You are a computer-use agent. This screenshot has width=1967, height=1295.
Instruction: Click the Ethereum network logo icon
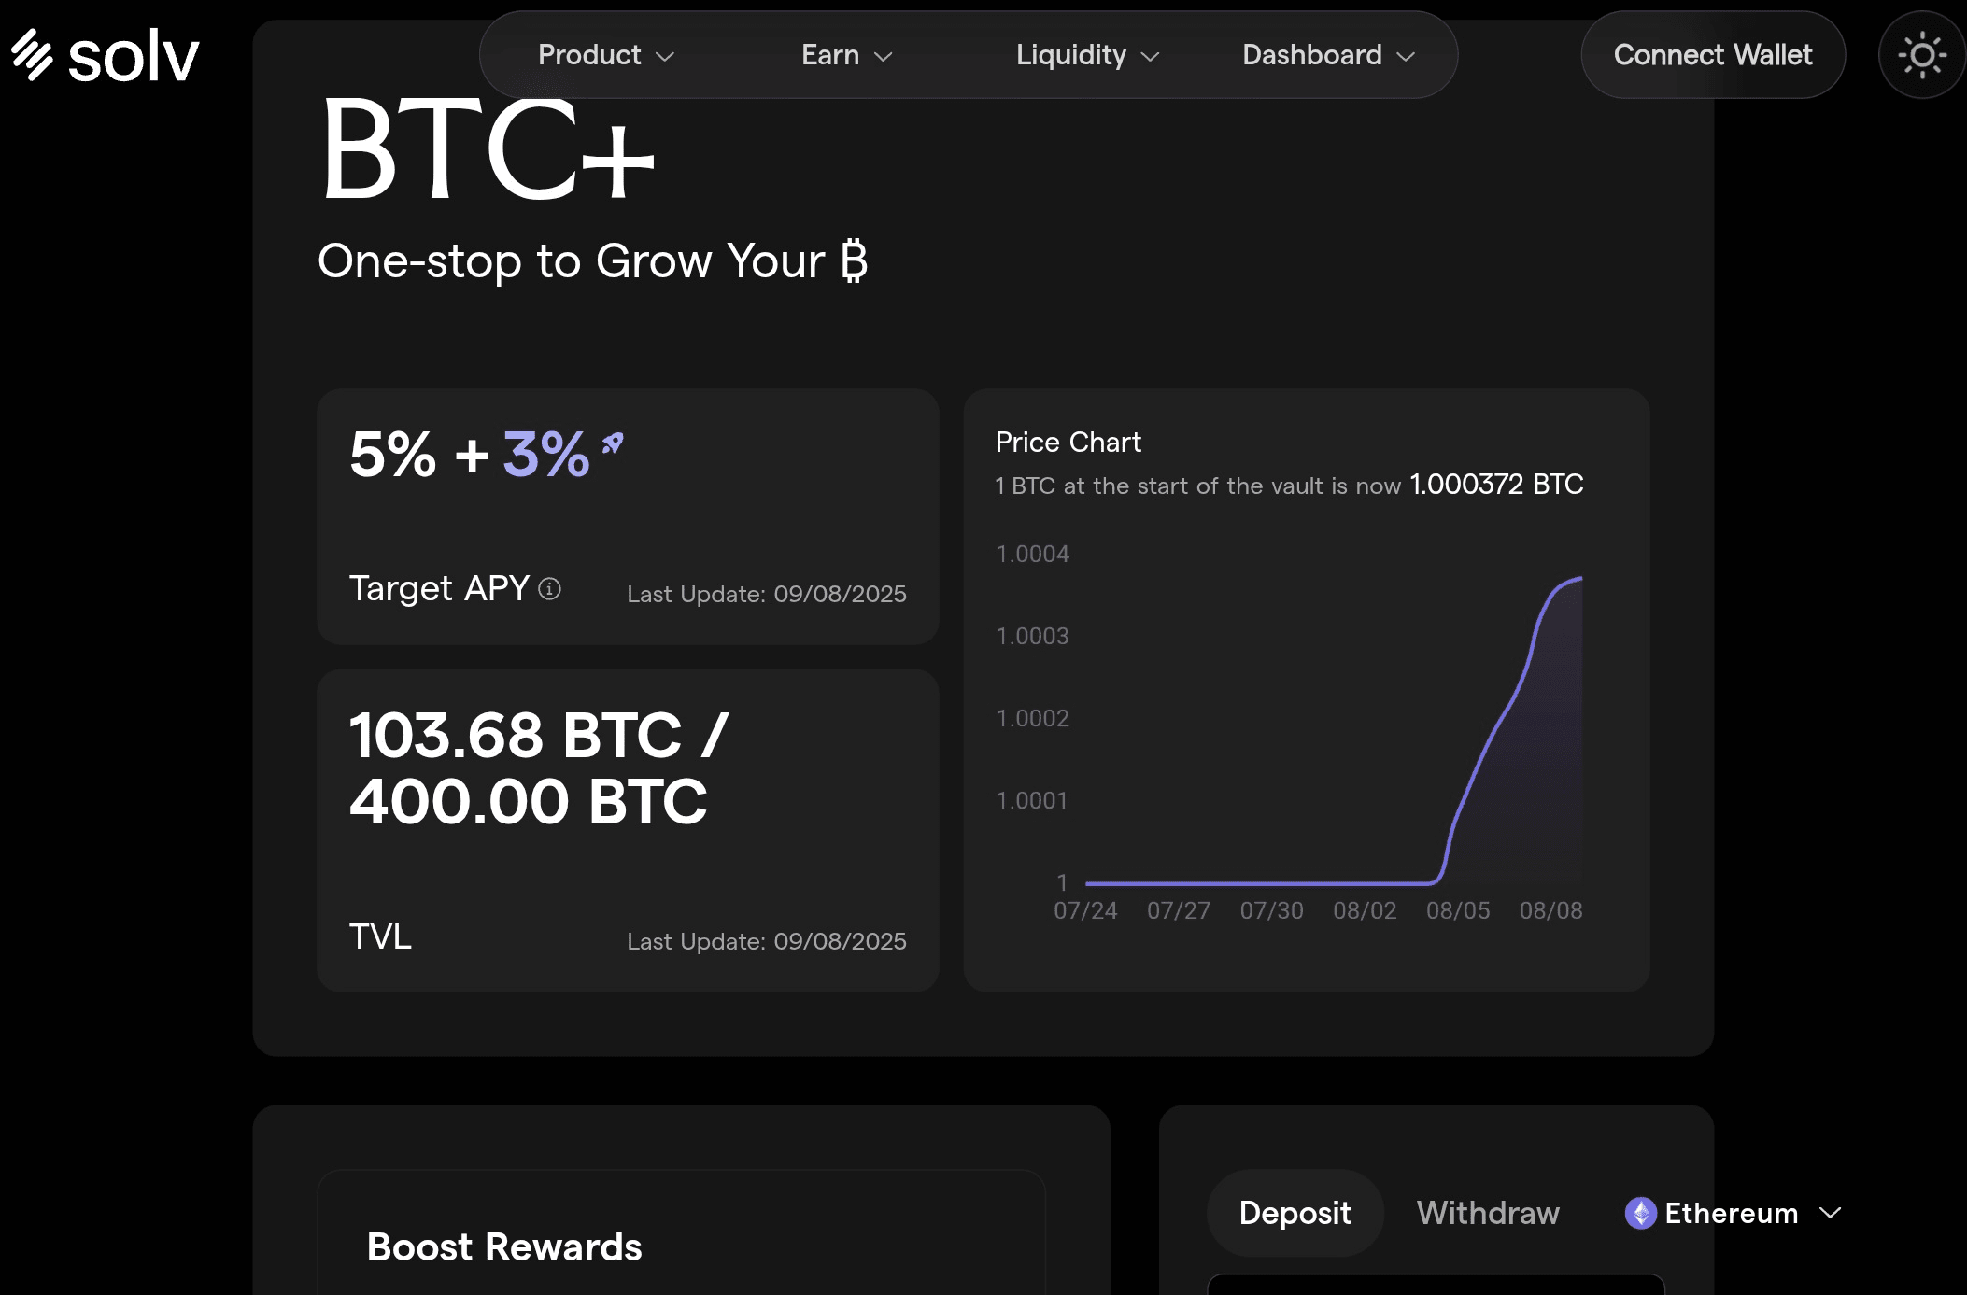(1640, 1213)
